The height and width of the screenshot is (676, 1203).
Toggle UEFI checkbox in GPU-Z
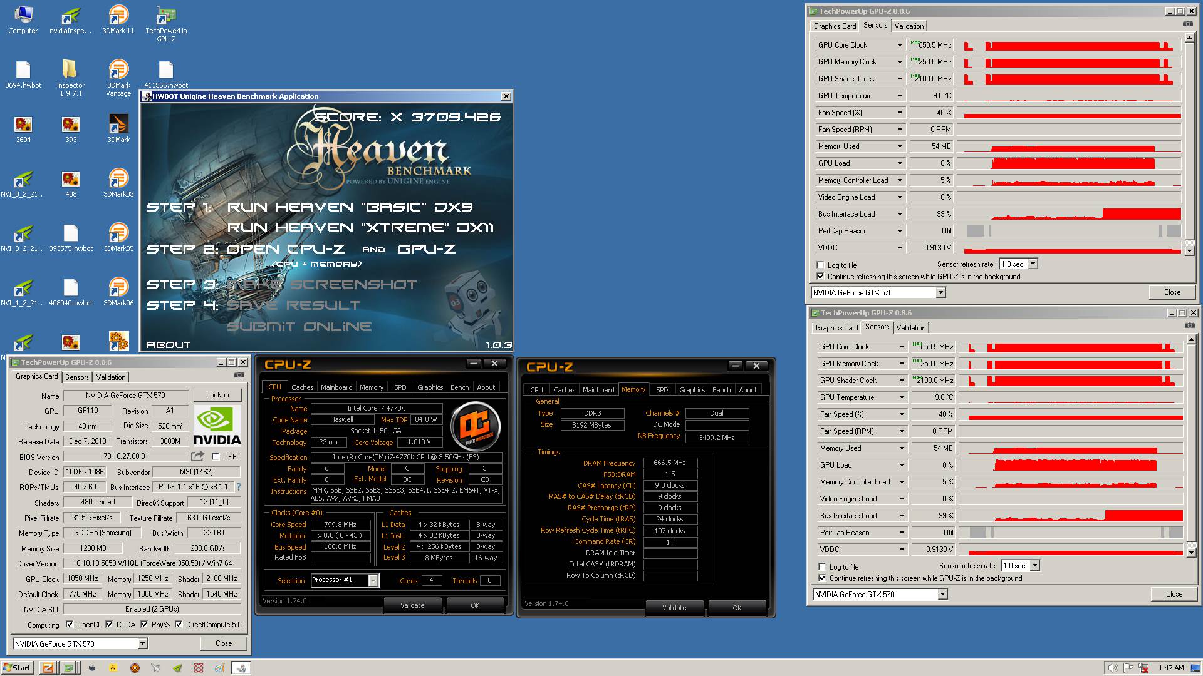coord(216,457)
